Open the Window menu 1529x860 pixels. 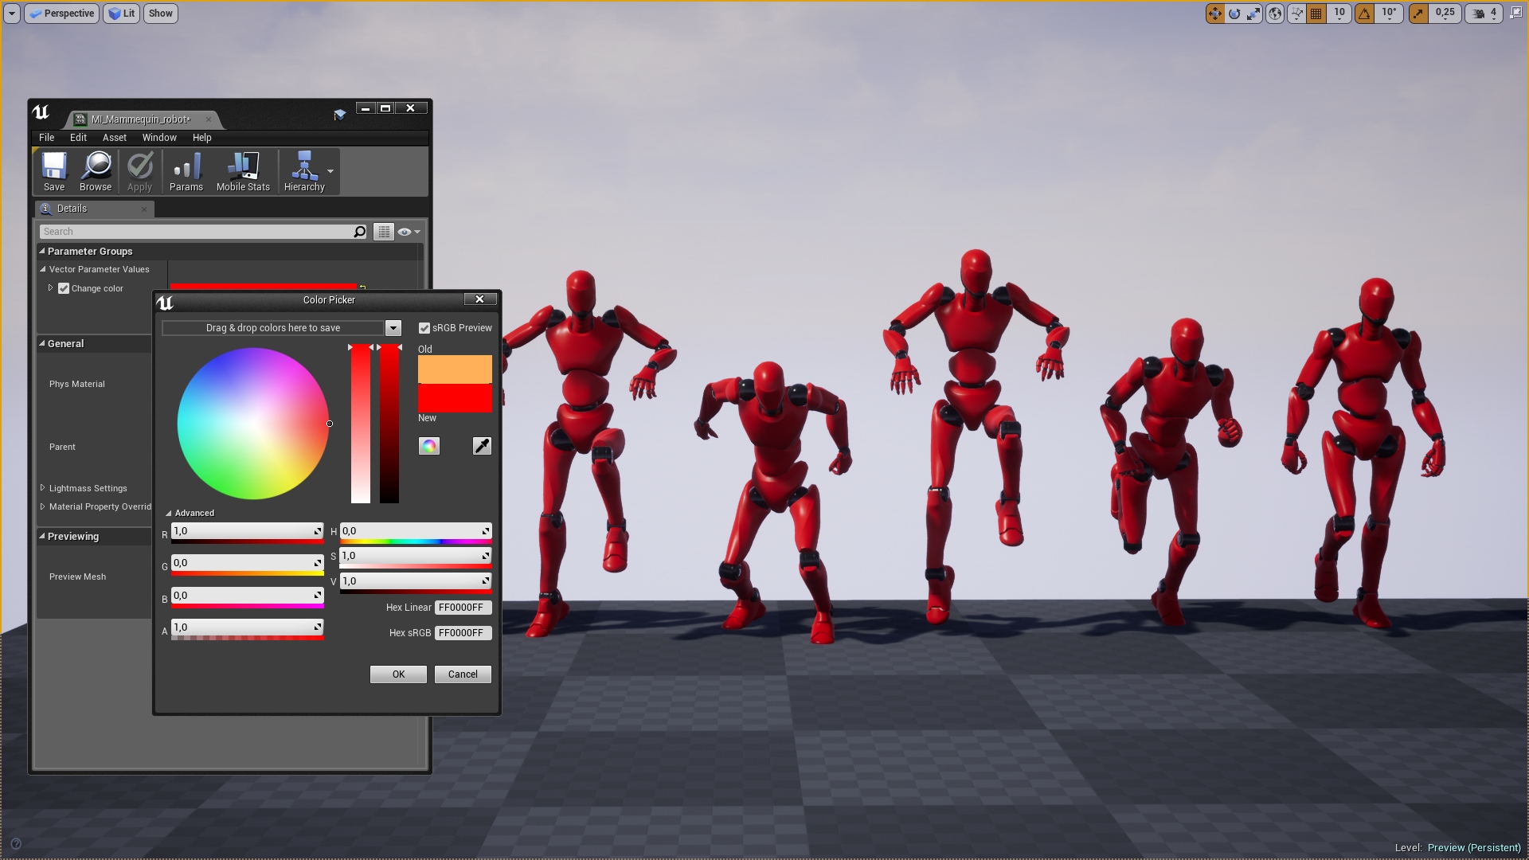159,137
